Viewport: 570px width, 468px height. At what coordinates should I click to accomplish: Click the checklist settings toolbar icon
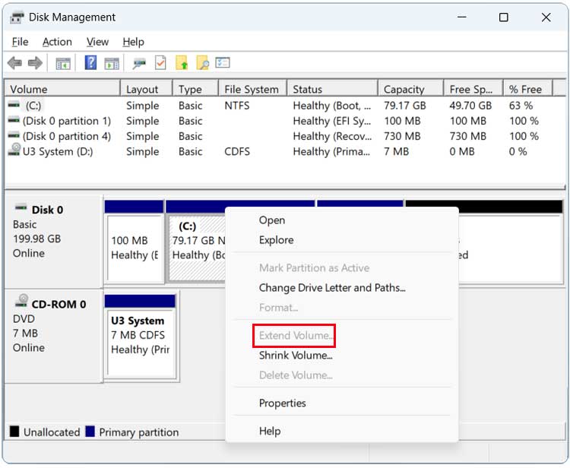(x=223, y=63)
